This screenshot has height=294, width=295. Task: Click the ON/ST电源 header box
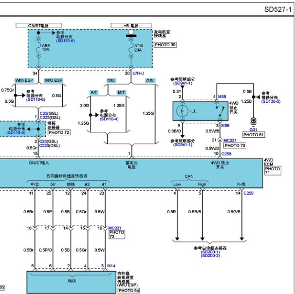coord(38,26)
